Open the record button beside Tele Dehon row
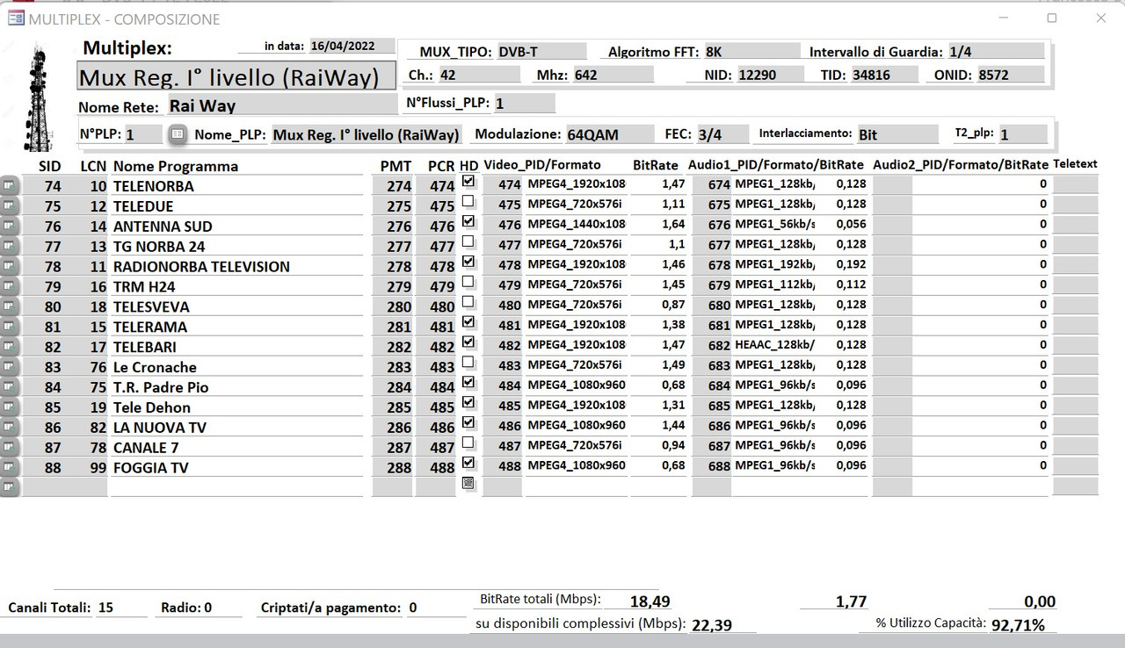The height and width of the screenshot is (648, 1125). point(10,407)
